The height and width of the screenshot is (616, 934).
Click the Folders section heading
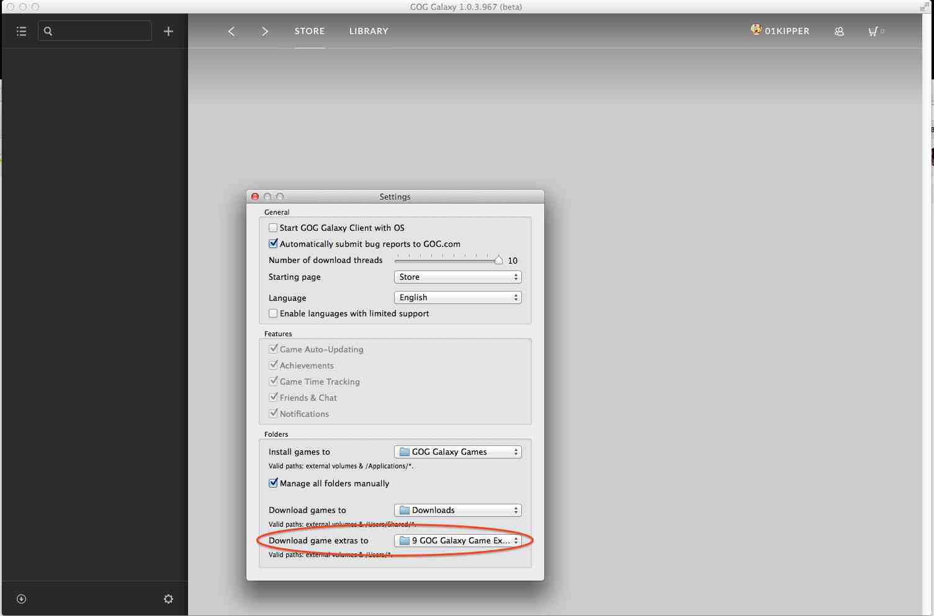[276, 434]
